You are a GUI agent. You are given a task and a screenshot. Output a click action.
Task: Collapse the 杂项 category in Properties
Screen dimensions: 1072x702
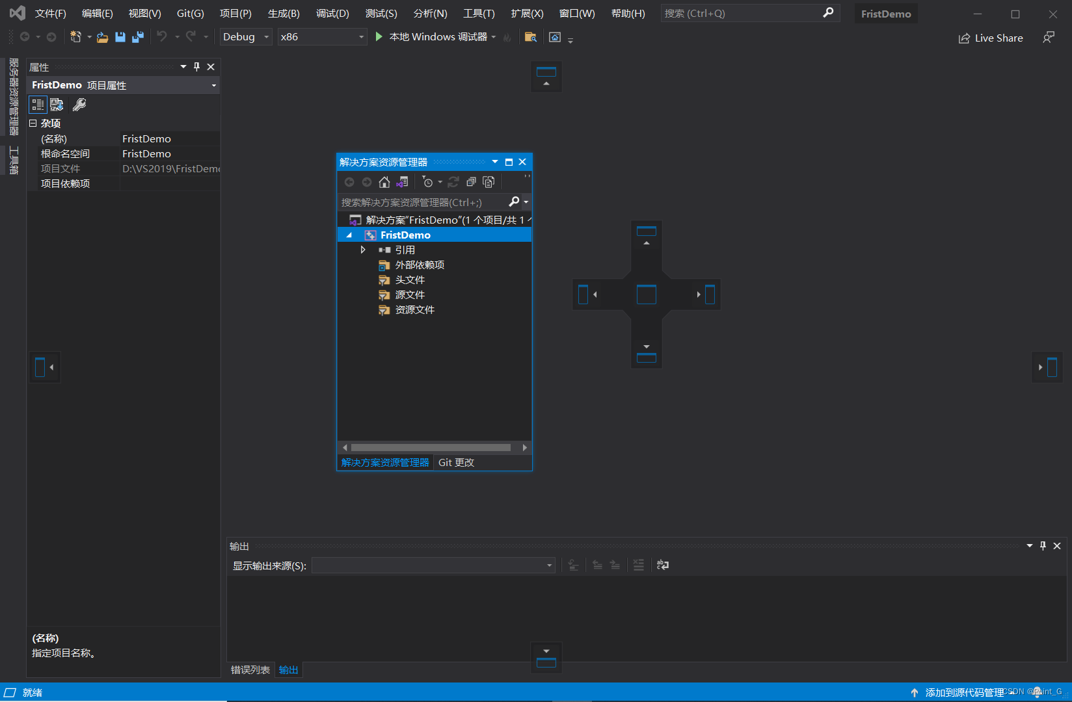click(33, 123)
